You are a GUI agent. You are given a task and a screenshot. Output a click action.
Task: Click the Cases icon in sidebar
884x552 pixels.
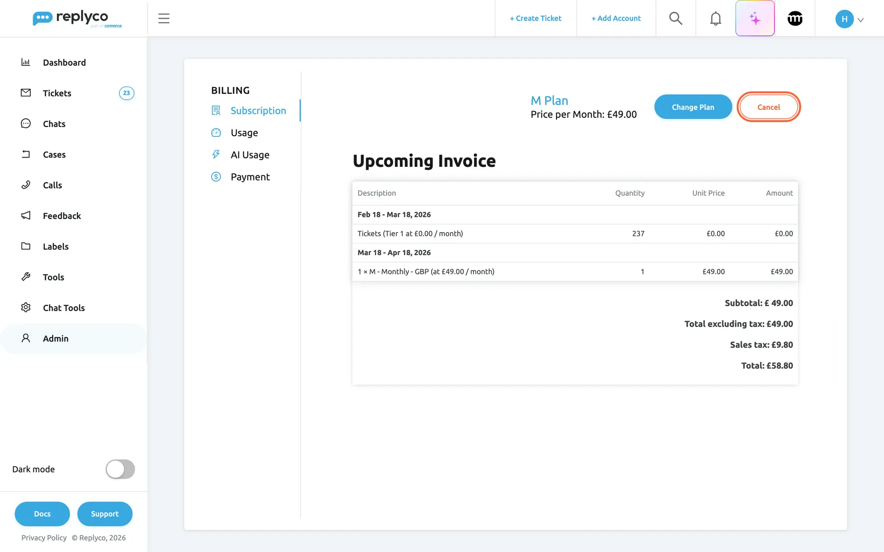(x=26, y=154)
